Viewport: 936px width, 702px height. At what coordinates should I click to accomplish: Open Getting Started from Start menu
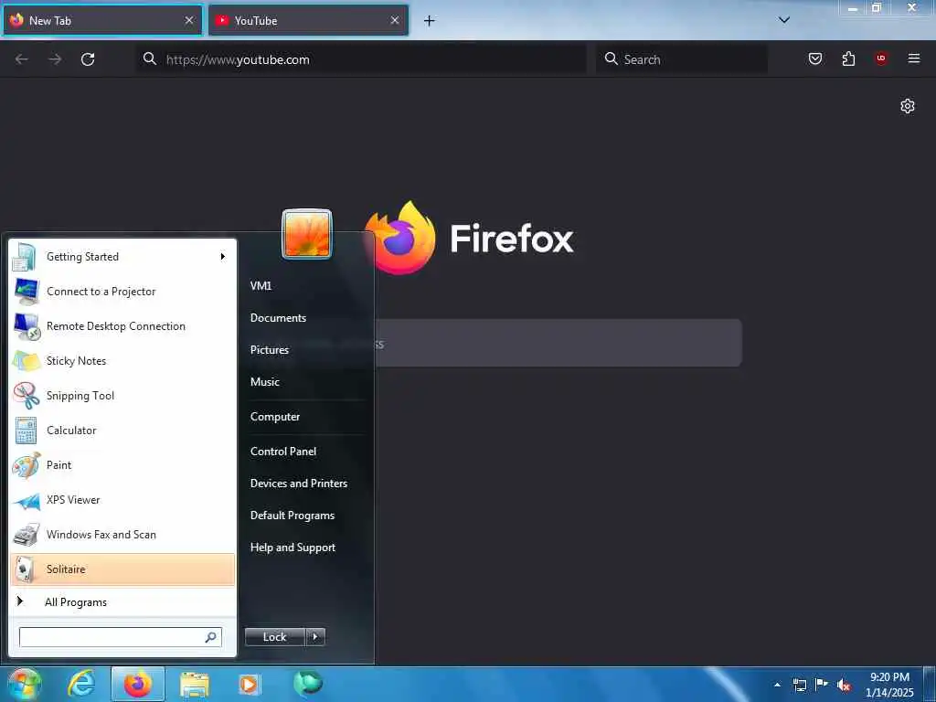(122, 257)
